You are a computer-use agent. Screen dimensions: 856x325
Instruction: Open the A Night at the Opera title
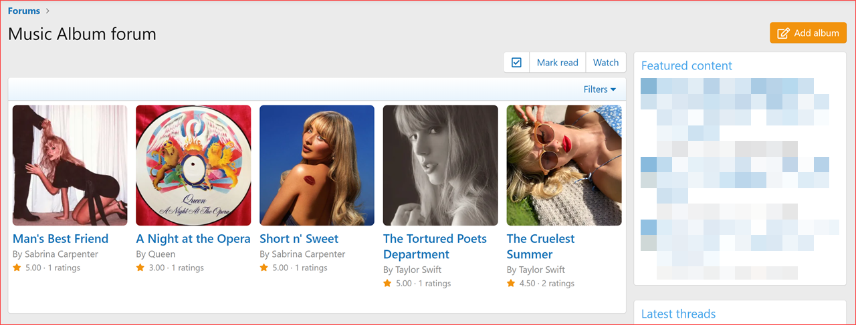coord(193,239)
